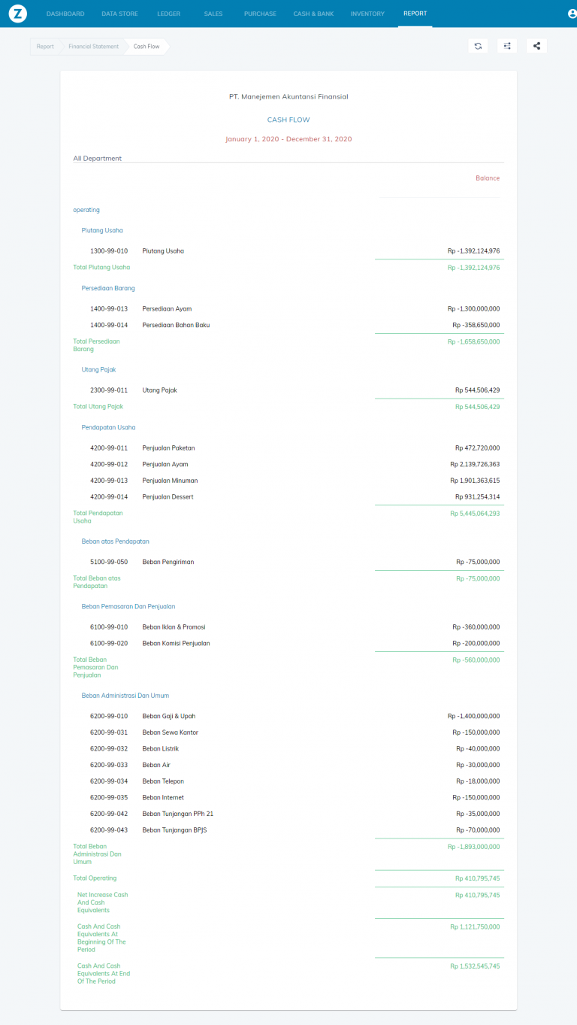Share the Cash Flow report
The height and width of the screenshot is (1025, 577).
pyautogui.click(x=536, y=46)
